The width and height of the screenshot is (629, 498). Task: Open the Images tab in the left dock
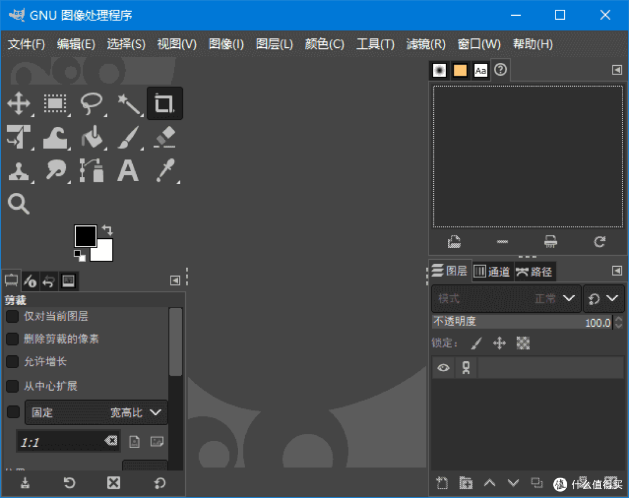click(68, 281)
